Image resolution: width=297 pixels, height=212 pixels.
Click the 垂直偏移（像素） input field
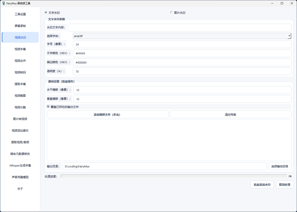pos(182,99)
